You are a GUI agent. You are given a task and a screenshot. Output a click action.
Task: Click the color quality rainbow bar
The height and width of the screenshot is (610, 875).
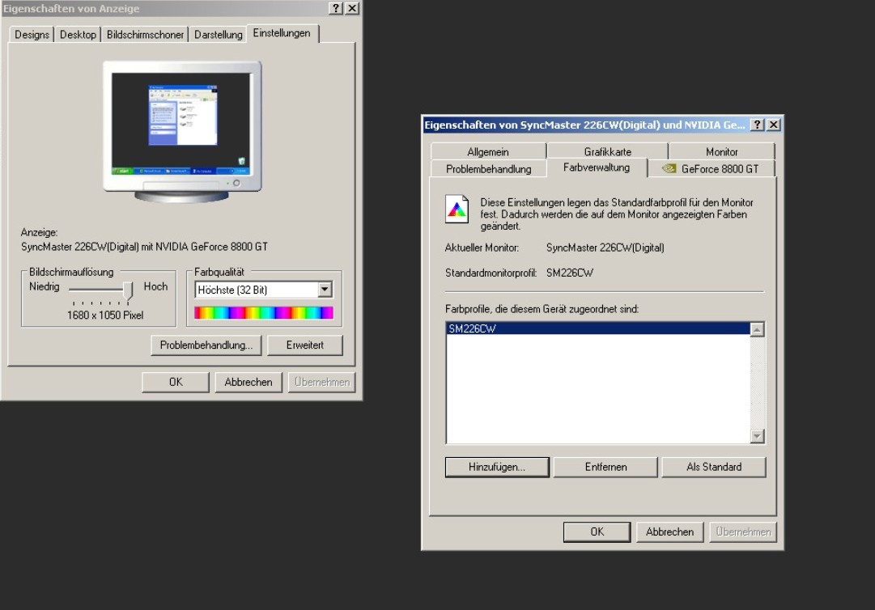pyautogui.click(x=264, y=313)
